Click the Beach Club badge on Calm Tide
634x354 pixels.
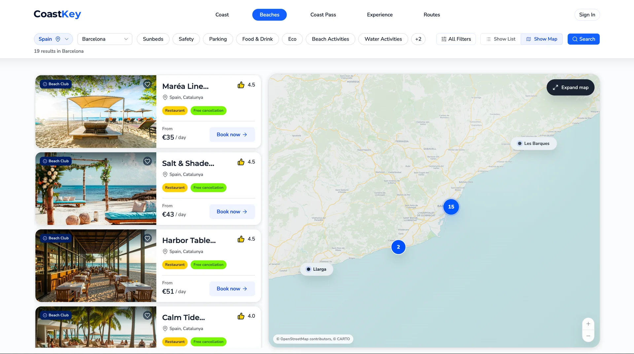pyautogui.click(x=56, y=315)
